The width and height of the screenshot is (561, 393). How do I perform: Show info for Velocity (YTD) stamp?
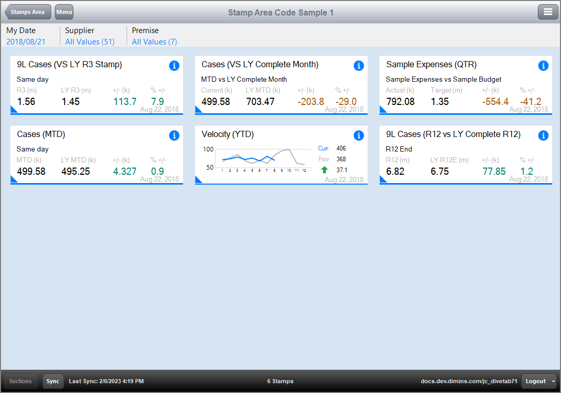tap(358, 135)
